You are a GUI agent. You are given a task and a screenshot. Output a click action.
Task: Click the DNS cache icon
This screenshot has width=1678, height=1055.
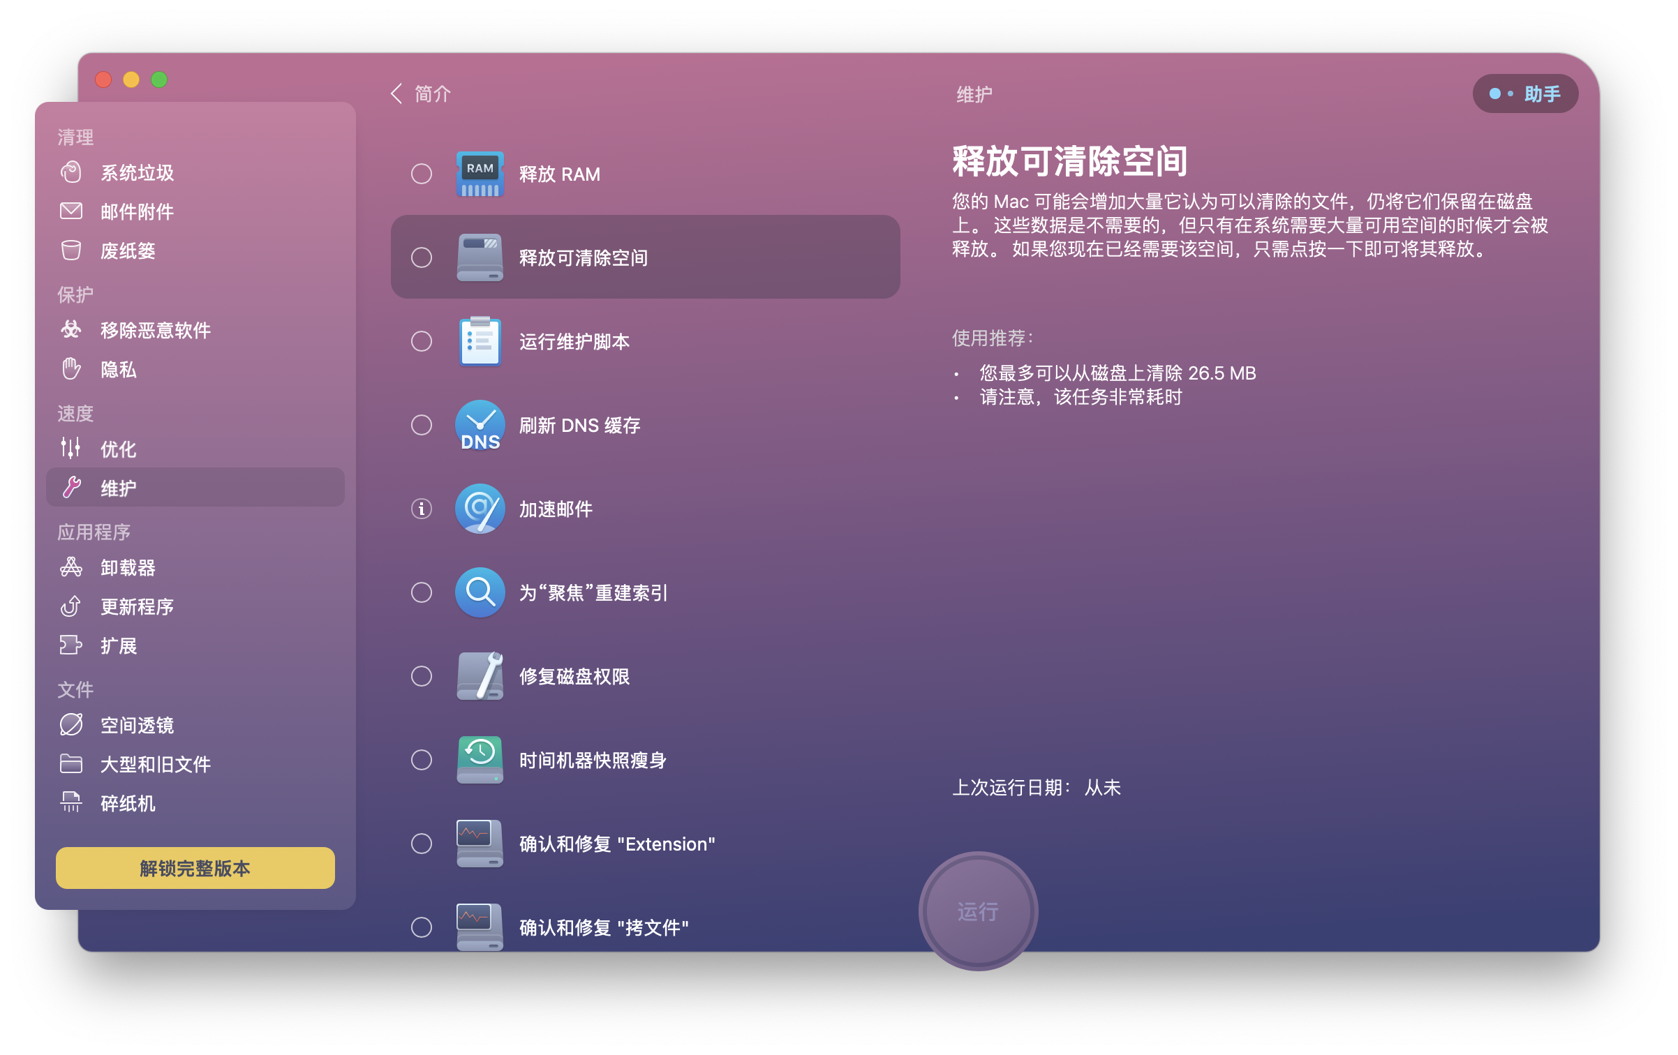pos(480,425)
